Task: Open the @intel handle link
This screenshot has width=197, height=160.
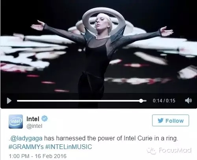Action: (34, 126)
